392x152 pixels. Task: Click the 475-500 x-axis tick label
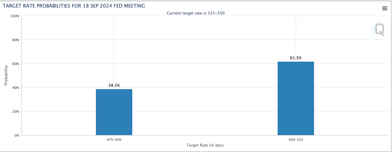click(x=114, y=140)
